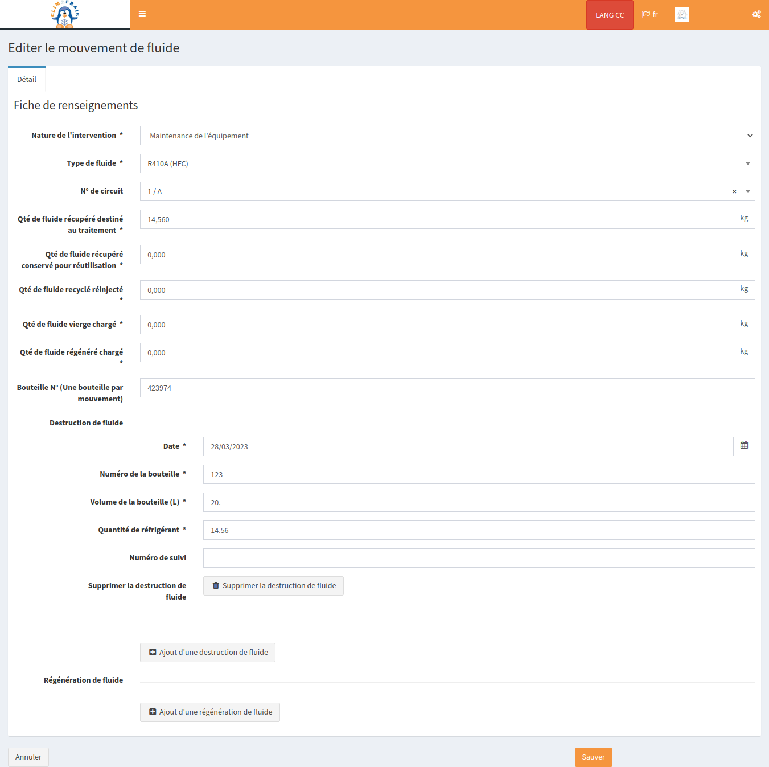This screenshot has height=767, width=769.
Task: Click the Fiche de renseignements heading
Action: [76, 105]
